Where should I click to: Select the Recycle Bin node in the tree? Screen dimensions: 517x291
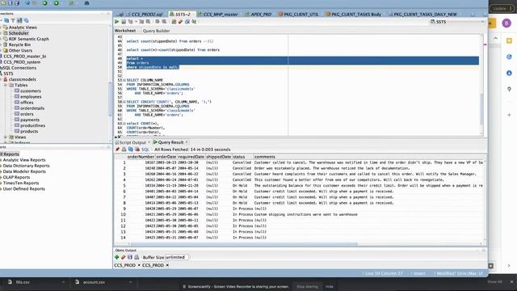tap(19, 44)
